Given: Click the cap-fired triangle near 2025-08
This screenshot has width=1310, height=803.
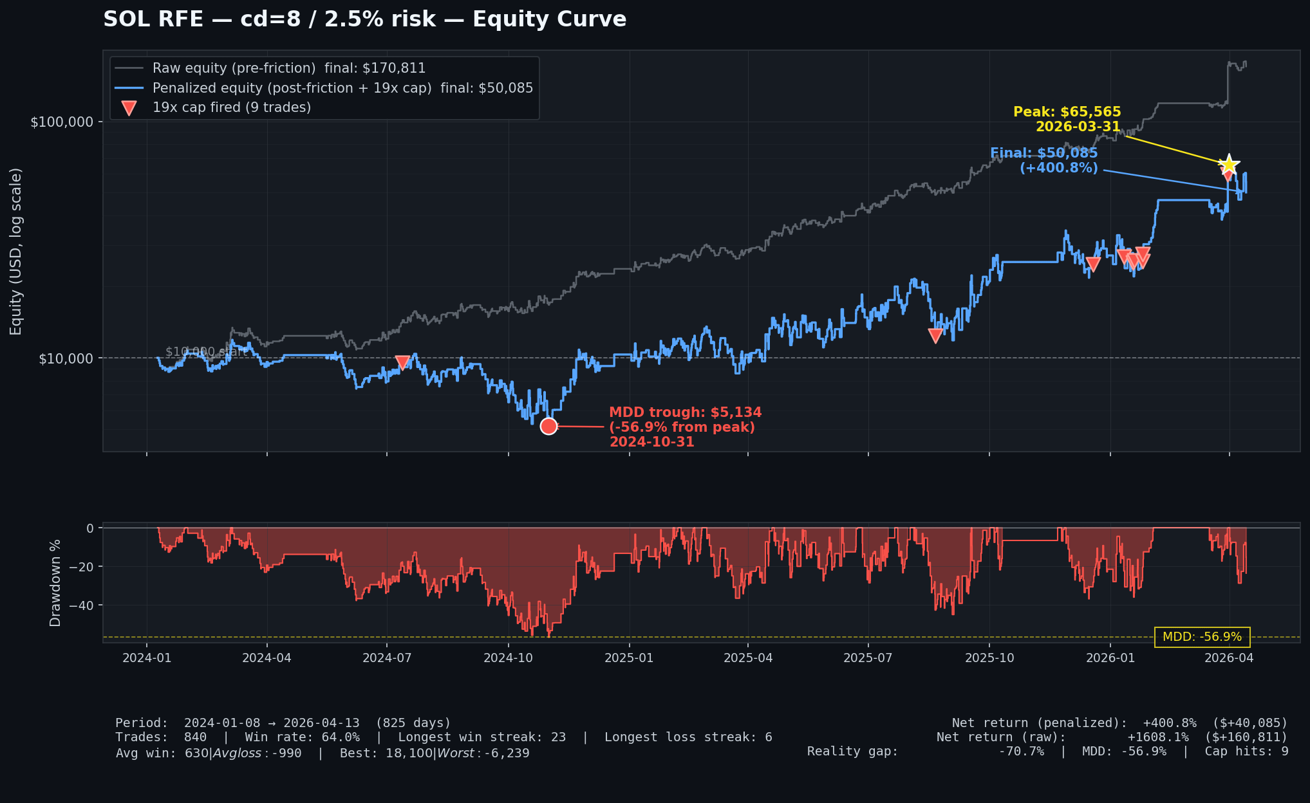Looking at the screenshot, I should (935, 335).
